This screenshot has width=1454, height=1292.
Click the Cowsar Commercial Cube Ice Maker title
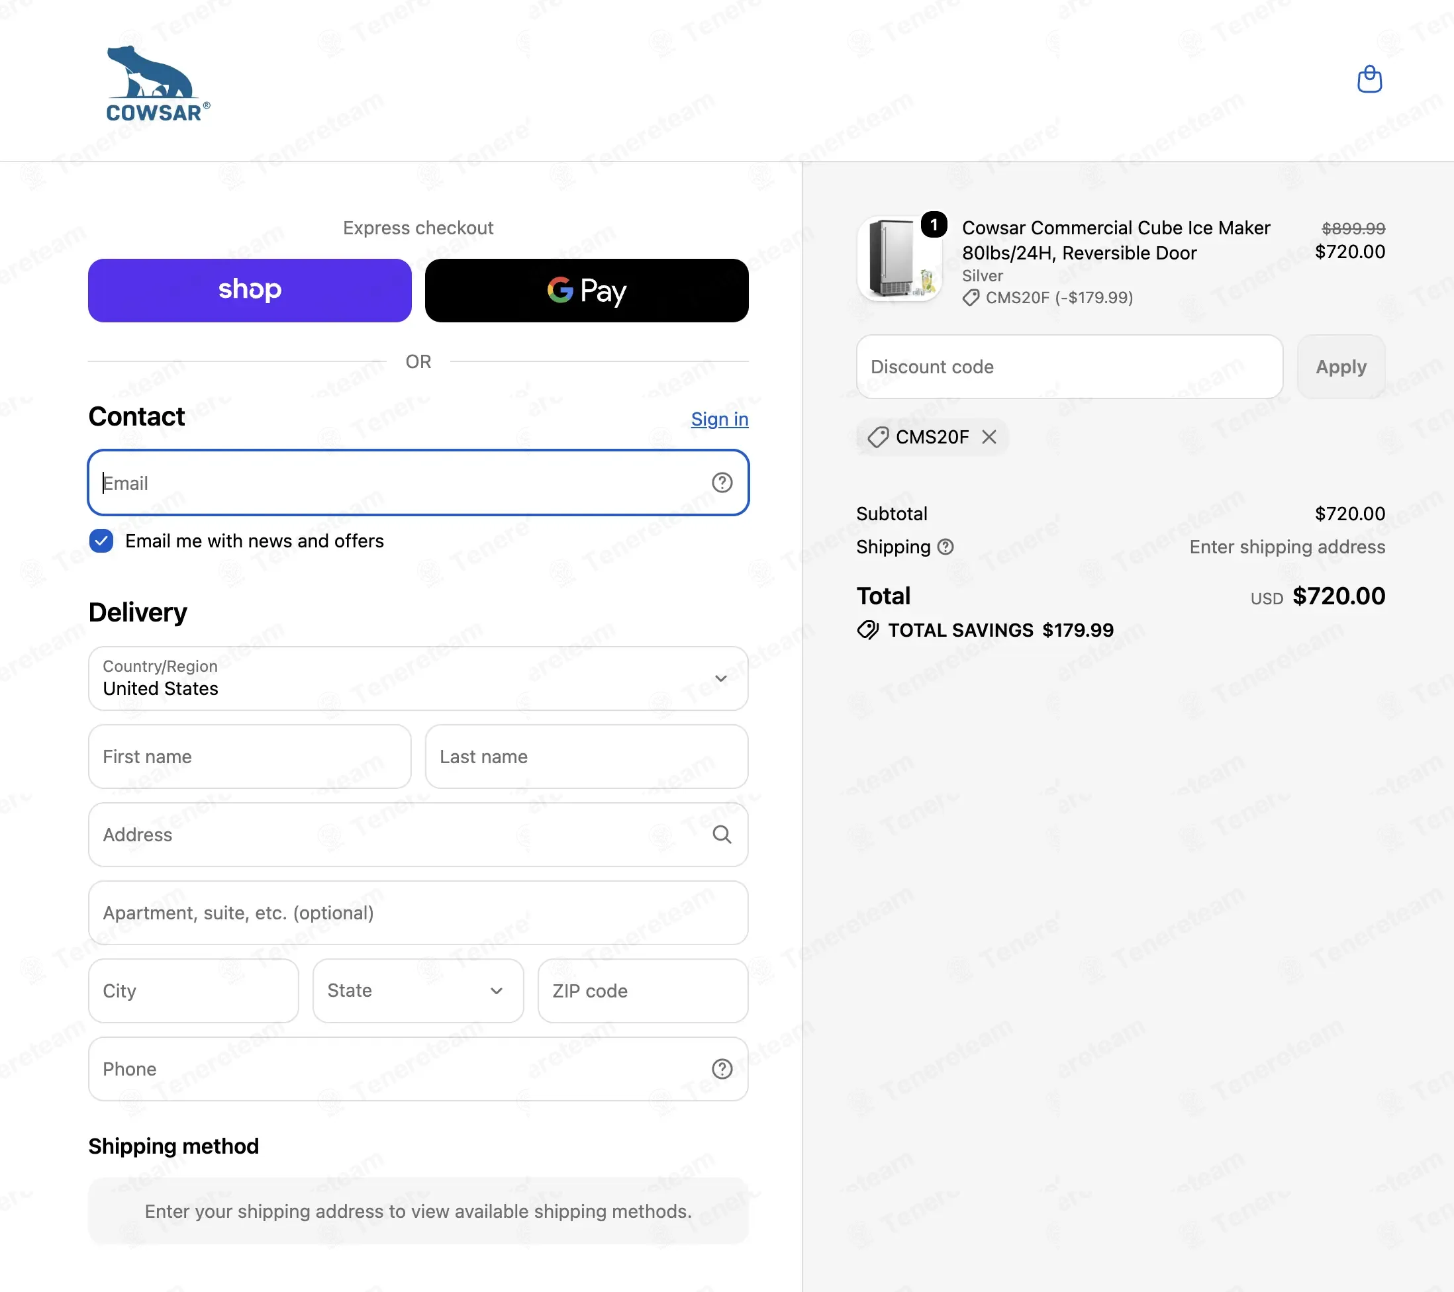click(1116, 240)
